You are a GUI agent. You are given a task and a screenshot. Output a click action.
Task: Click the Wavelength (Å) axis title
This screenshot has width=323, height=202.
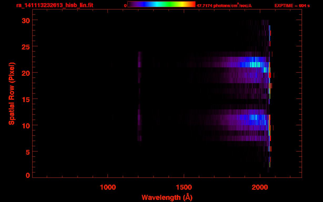click(167, 197)
